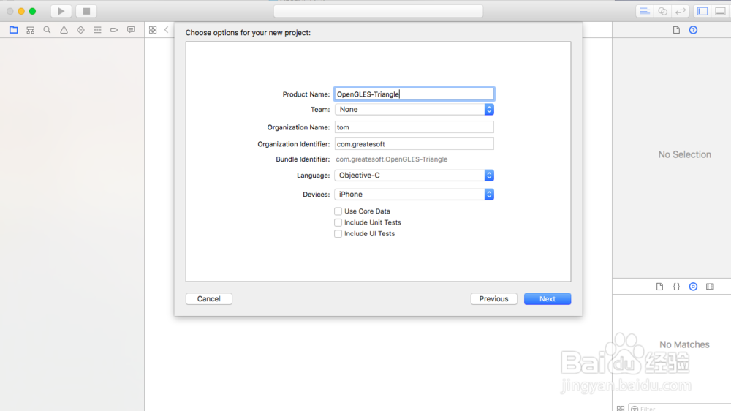Viewport: 731px width, 411px height.
Task: Enable Use Core Data checkbox
Action: pos(338,211)
